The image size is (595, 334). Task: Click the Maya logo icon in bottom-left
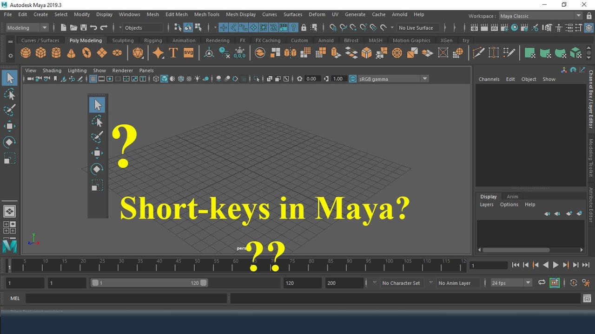tap(9, 246)
